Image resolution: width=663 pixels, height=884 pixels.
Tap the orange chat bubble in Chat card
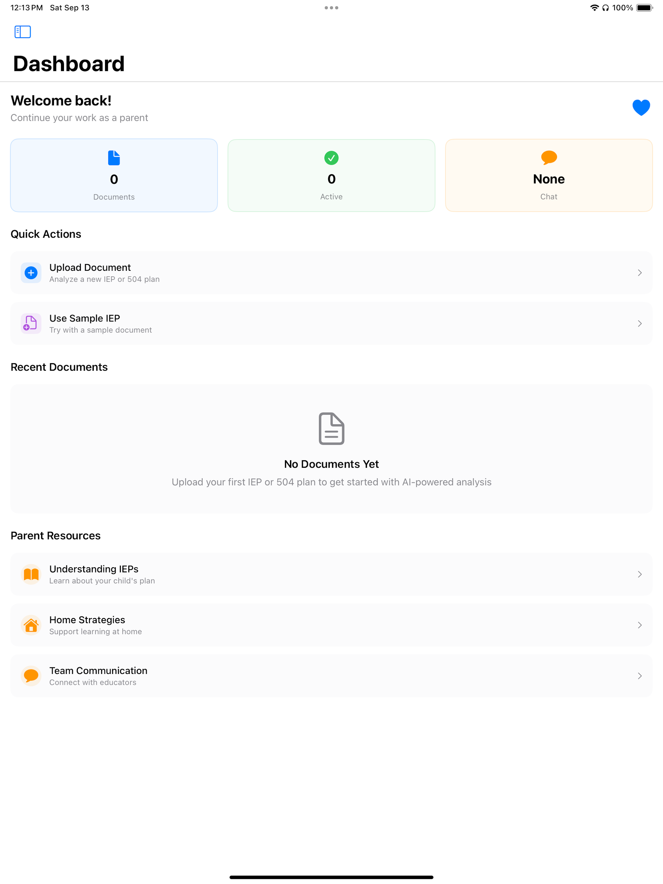tap(549, 157)
